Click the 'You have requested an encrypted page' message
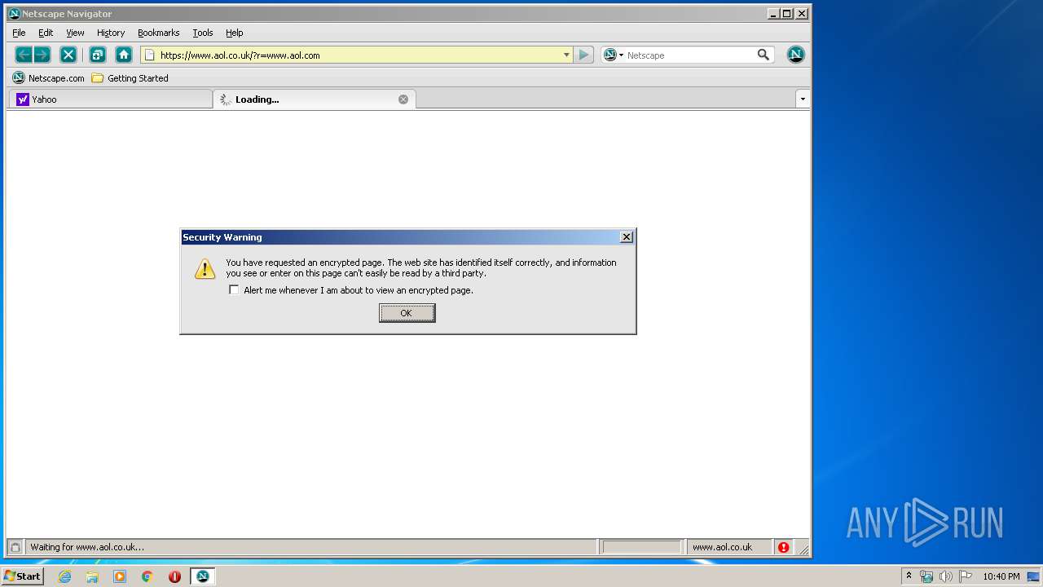Screen dimensions: 1043x587 421,267
